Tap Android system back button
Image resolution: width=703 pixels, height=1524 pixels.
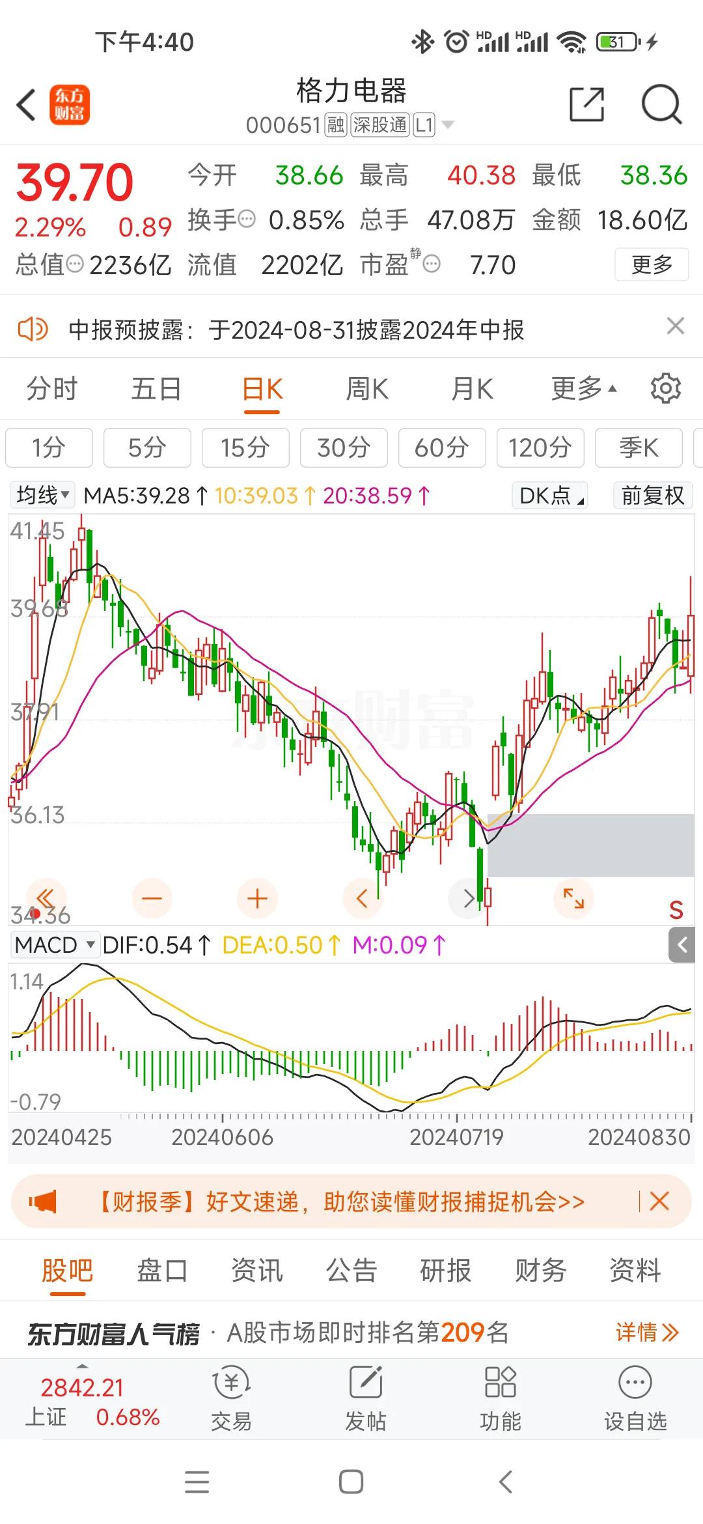pos(506,1482)
